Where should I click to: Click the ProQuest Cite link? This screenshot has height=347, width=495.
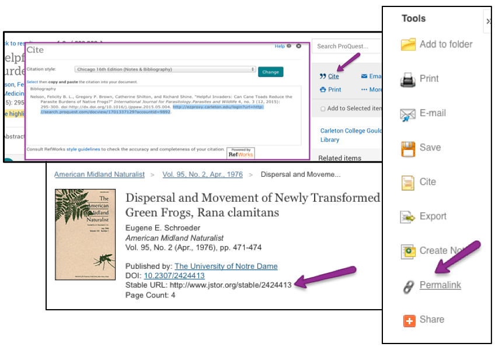pos(333,76)
